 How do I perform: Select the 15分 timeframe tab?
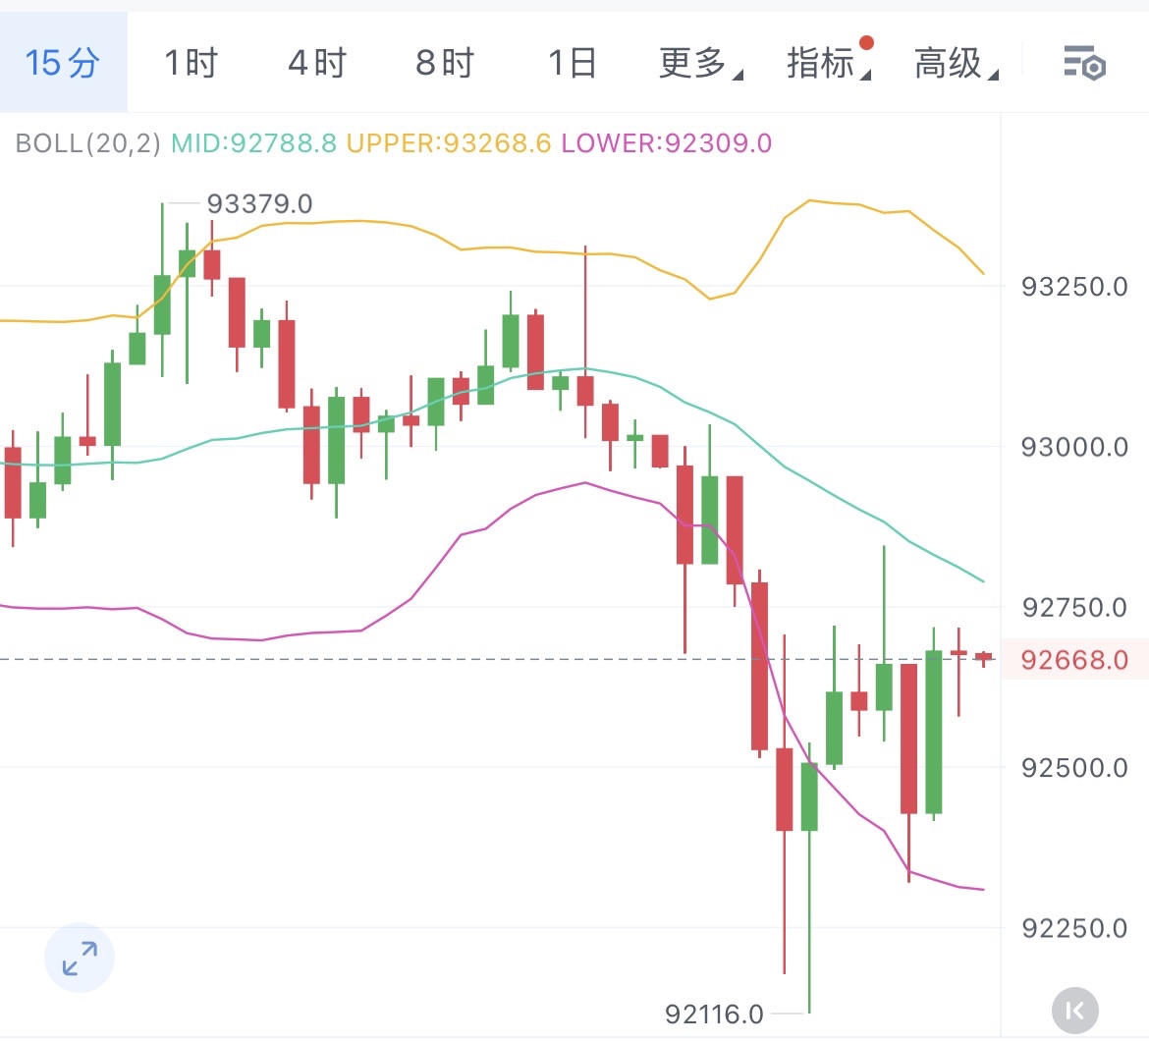click(x=63, y=64)
